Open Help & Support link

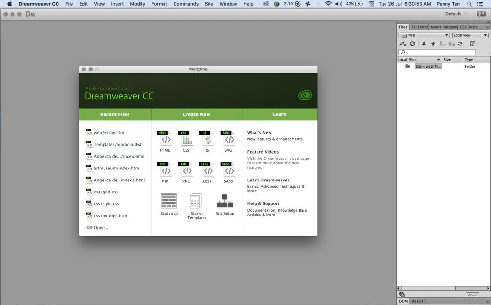[x=263, y=203]
